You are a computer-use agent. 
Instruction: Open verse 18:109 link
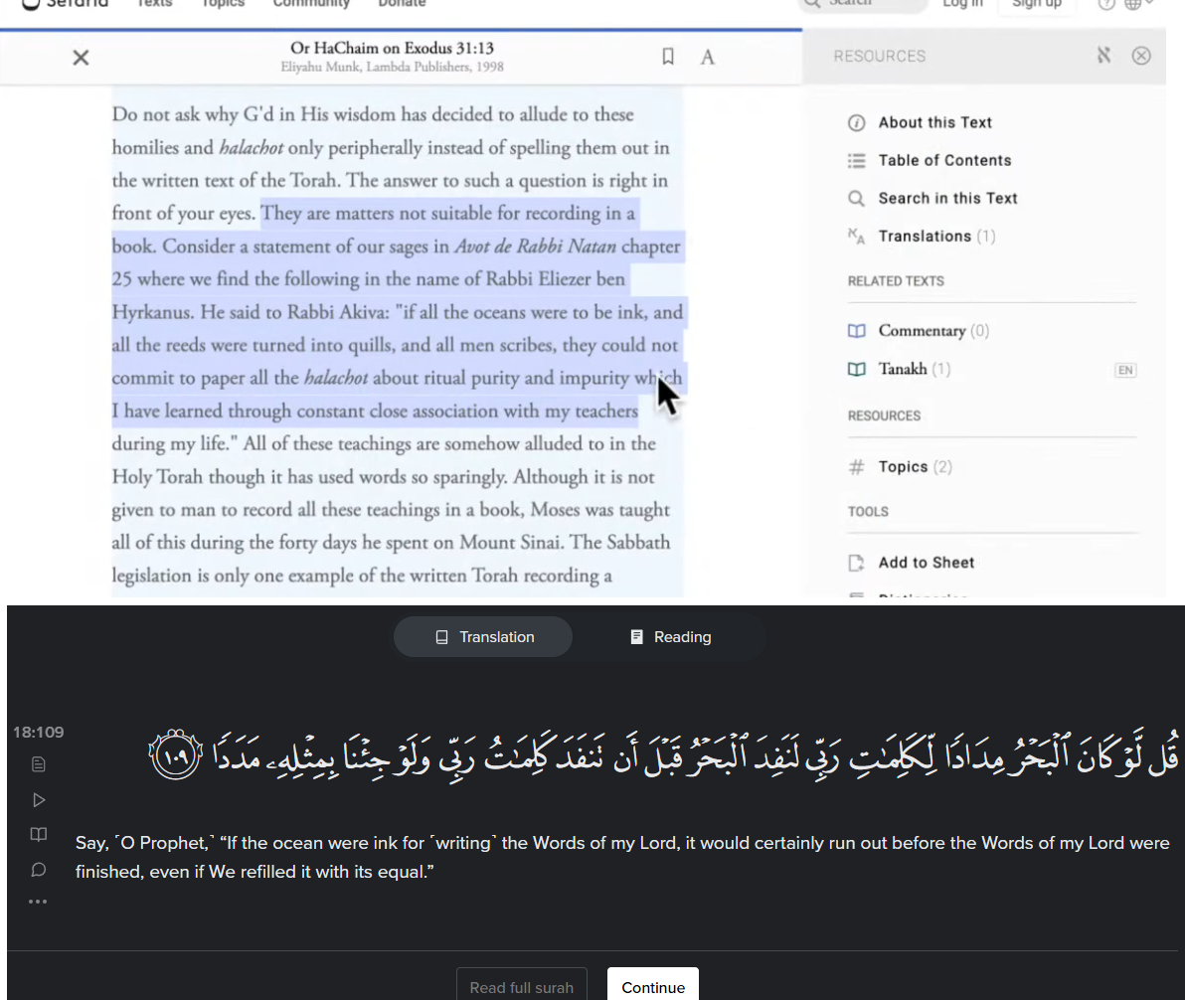(38, 732)
